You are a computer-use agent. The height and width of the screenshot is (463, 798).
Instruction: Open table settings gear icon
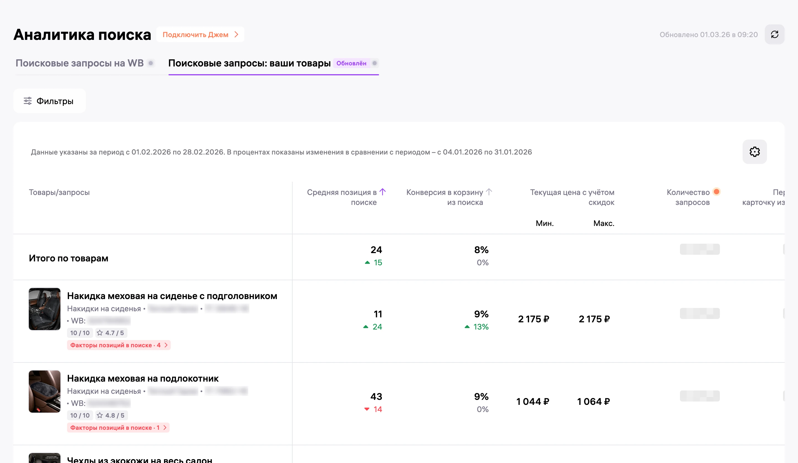click(754, 152)
